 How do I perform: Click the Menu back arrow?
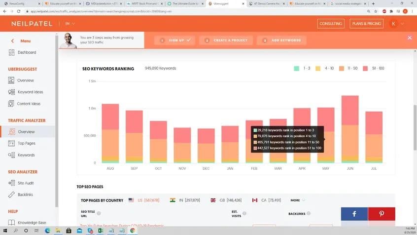(x=12, y=41)
